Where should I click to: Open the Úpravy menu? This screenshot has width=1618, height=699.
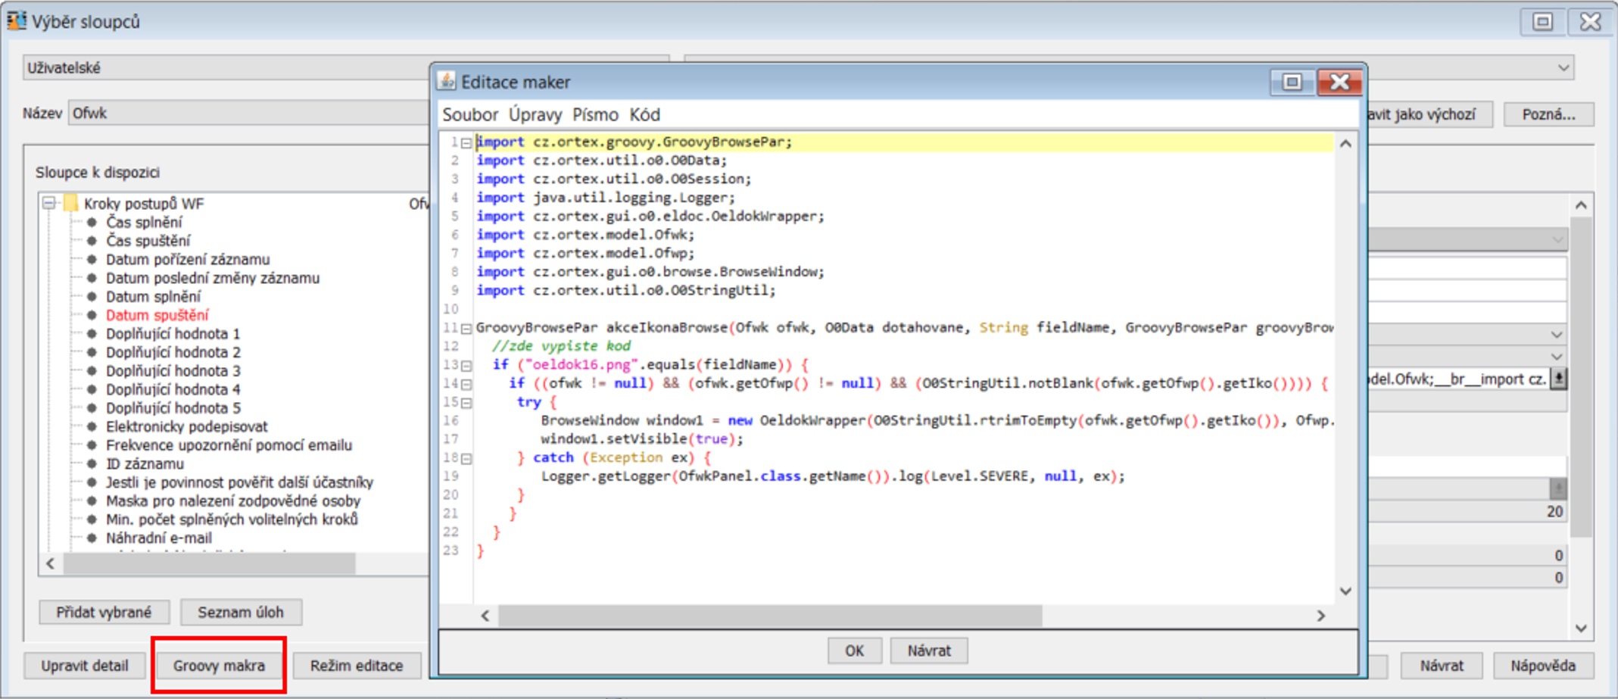(535, 114)
